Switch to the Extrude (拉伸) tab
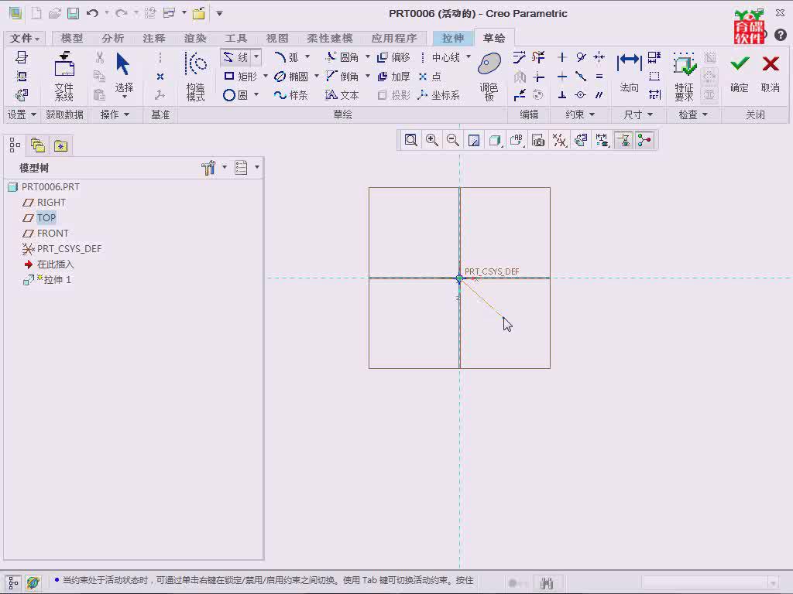Viewport: 793px width, 594px height. pos(452,38)
